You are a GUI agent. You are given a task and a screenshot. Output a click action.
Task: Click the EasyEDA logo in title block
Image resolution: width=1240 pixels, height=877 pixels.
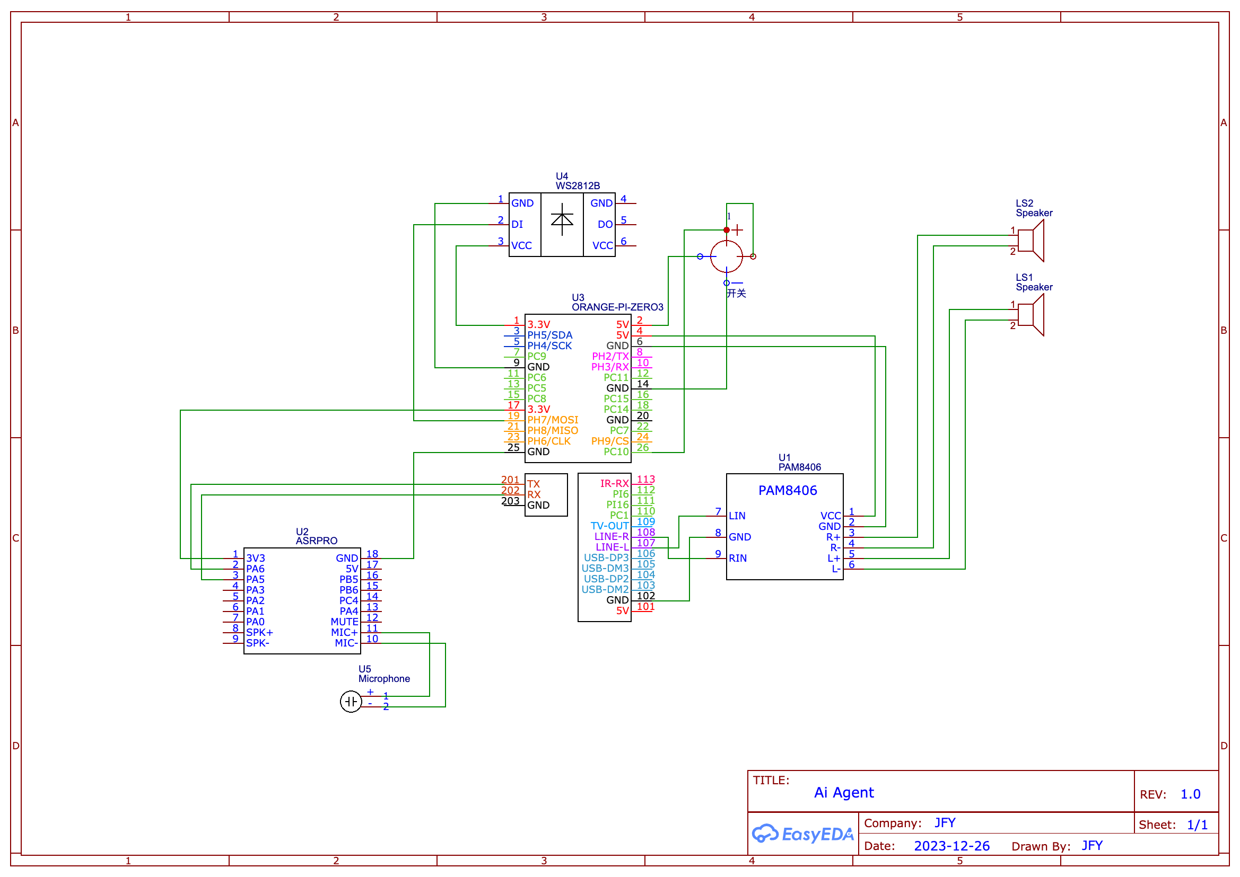(x=802, y=834)
